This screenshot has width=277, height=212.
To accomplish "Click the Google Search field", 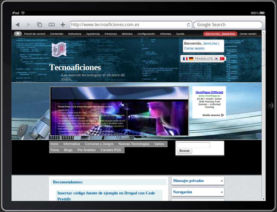I will click(228, 25).
